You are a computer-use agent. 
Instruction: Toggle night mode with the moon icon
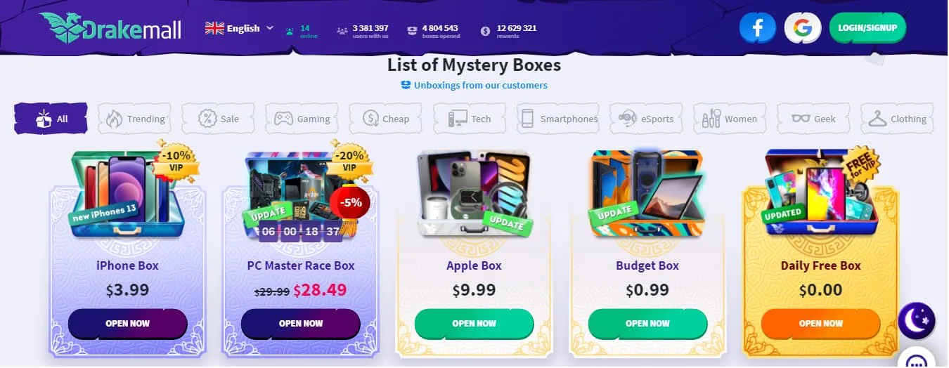pyautogui.click(x=916, y=321)
